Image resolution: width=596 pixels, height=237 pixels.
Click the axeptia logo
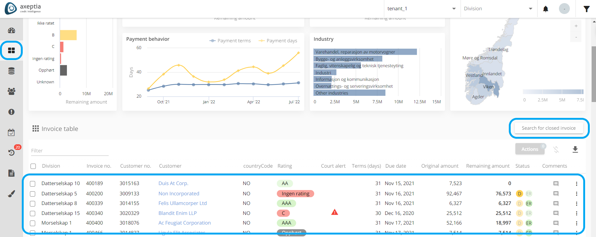point(23,8)
